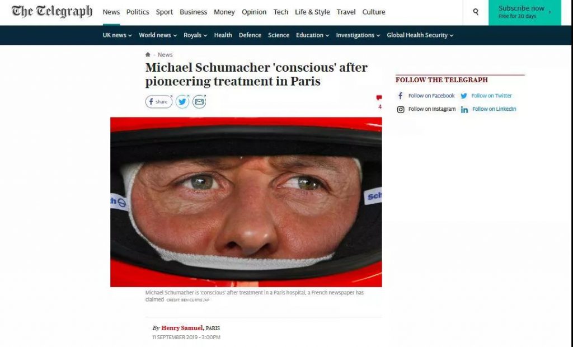
Task: Open the search magnifier icon
Action: 476,12
